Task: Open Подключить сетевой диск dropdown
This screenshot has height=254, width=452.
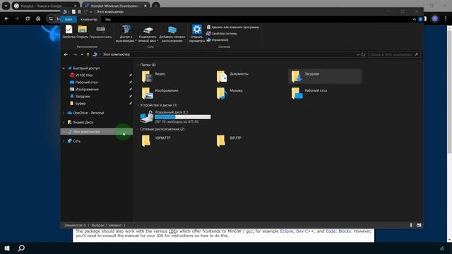Action: pyautogui.click(x=148, y=34)
